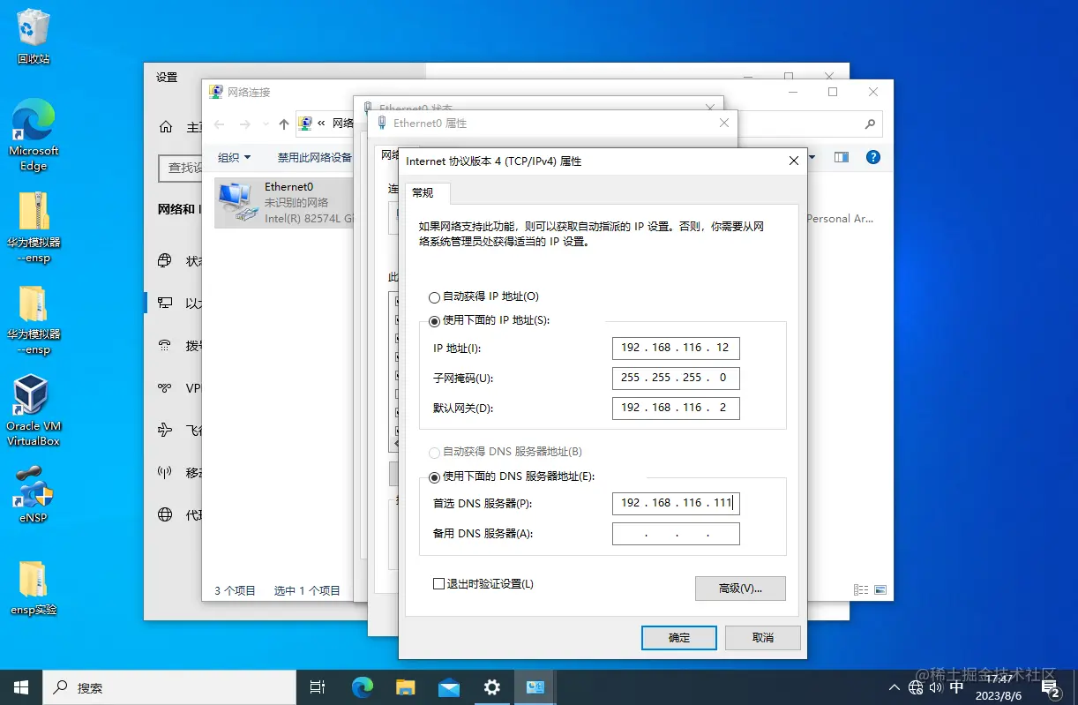The image size is (1078, 705).
Task: Enable 退出时验证设置 checkbox
Action: coord(438,584)
